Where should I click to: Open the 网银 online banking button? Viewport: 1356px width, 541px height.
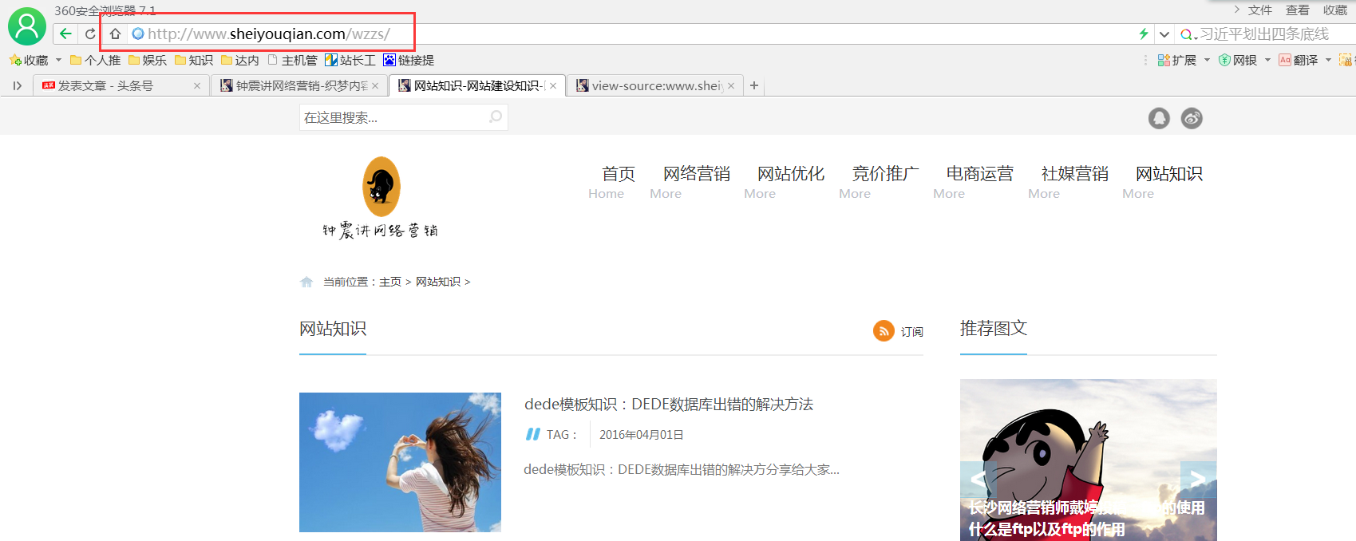point(1238,60)
